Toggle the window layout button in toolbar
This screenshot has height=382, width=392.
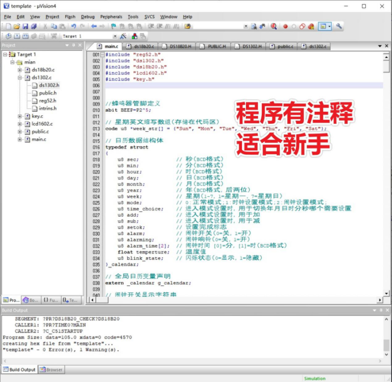(323, 26)
